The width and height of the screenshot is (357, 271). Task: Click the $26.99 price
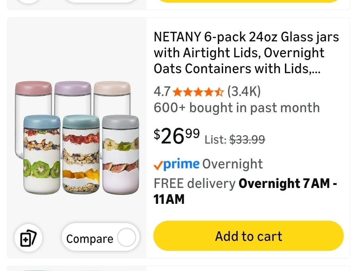click(177, 136)
